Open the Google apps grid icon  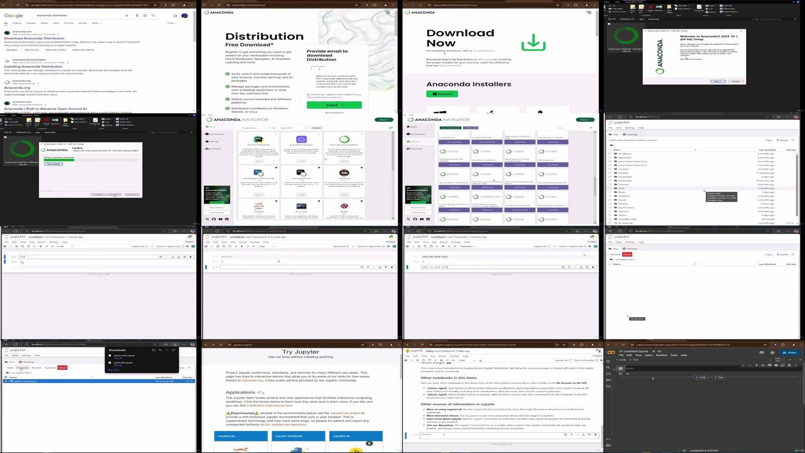175,16
